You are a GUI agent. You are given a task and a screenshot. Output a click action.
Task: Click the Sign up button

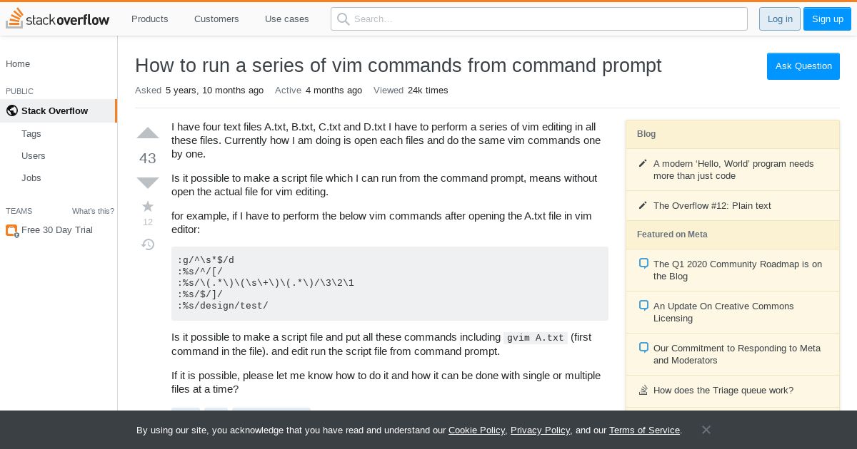(x=828, y=19)
